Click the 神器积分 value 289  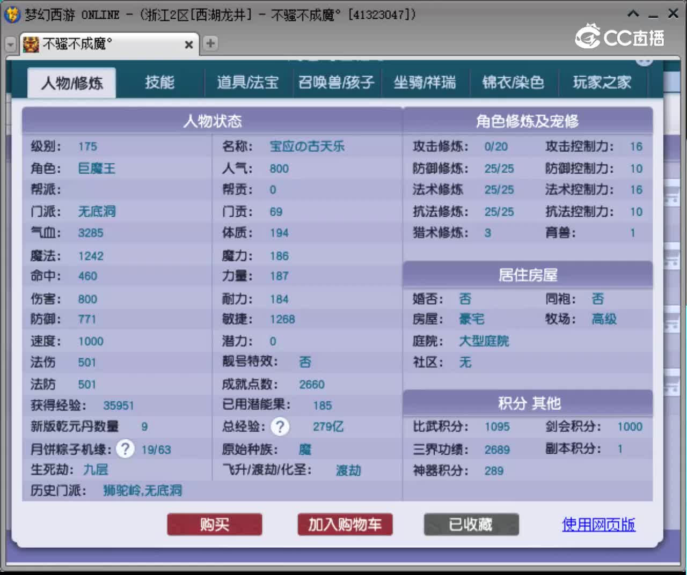tap(494, 470)
